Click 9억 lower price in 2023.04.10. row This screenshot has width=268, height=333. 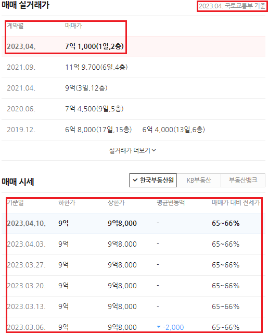(63, 223)
